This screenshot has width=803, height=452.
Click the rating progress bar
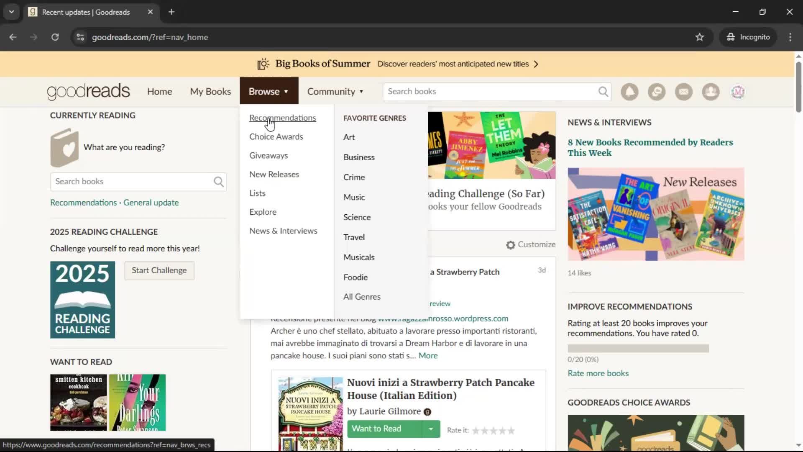tap(638, 349)
